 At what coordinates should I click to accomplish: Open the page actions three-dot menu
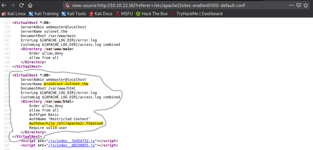(292, 5)
